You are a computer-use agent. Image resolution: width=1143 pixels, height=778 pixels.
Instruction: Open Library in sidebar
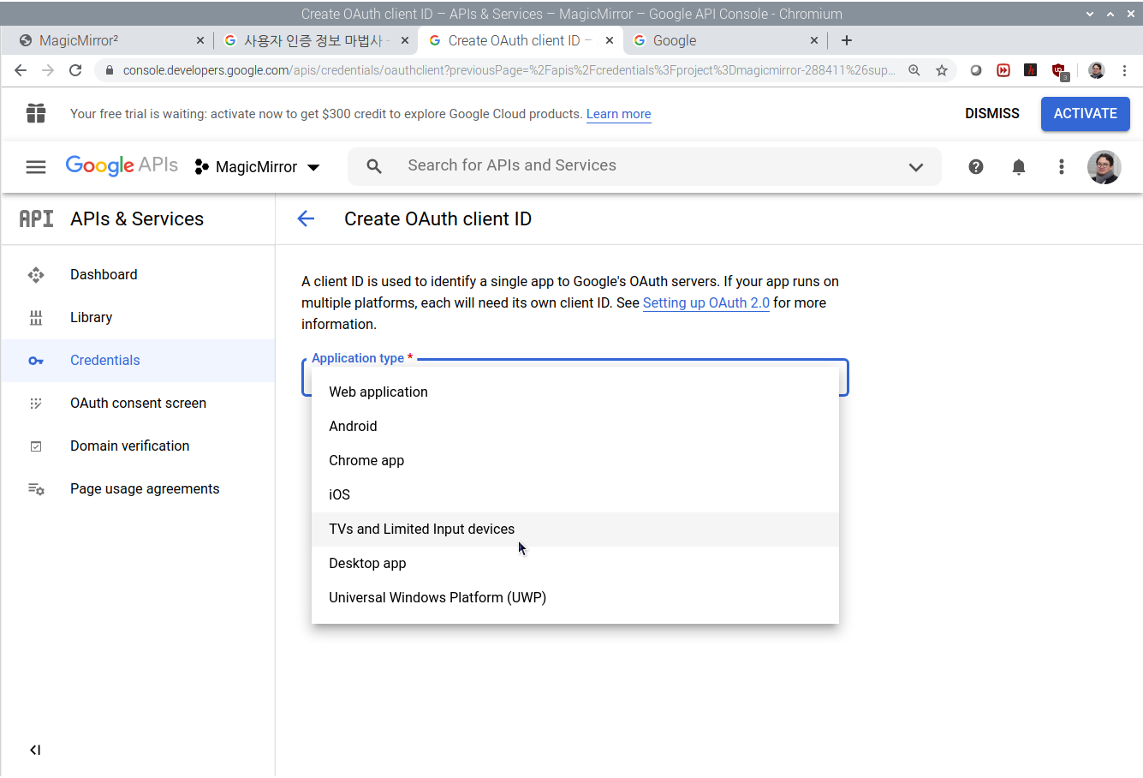tap(91, 318)
